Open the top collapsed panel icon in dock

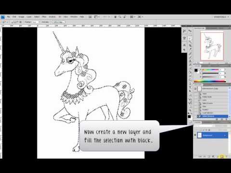[184, 31]
